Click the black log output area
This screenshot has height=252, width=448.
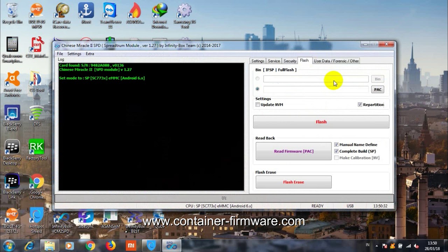point(151,127)
